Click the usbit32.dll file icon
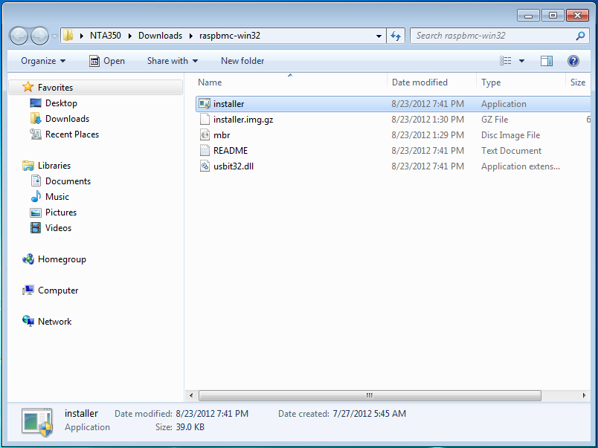Viewport: 598px width, 448px height. pos(205,166)
